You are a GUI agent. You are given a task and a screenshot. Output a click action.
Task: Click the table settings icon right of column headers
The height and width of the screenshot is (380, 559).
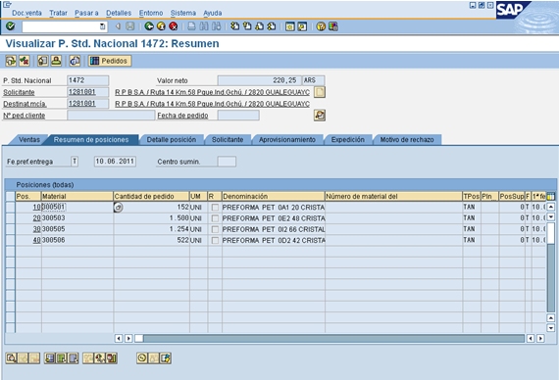point(551,196)
